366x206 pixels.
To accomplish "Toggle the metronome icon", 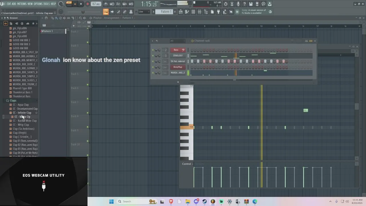I will 106,4.
